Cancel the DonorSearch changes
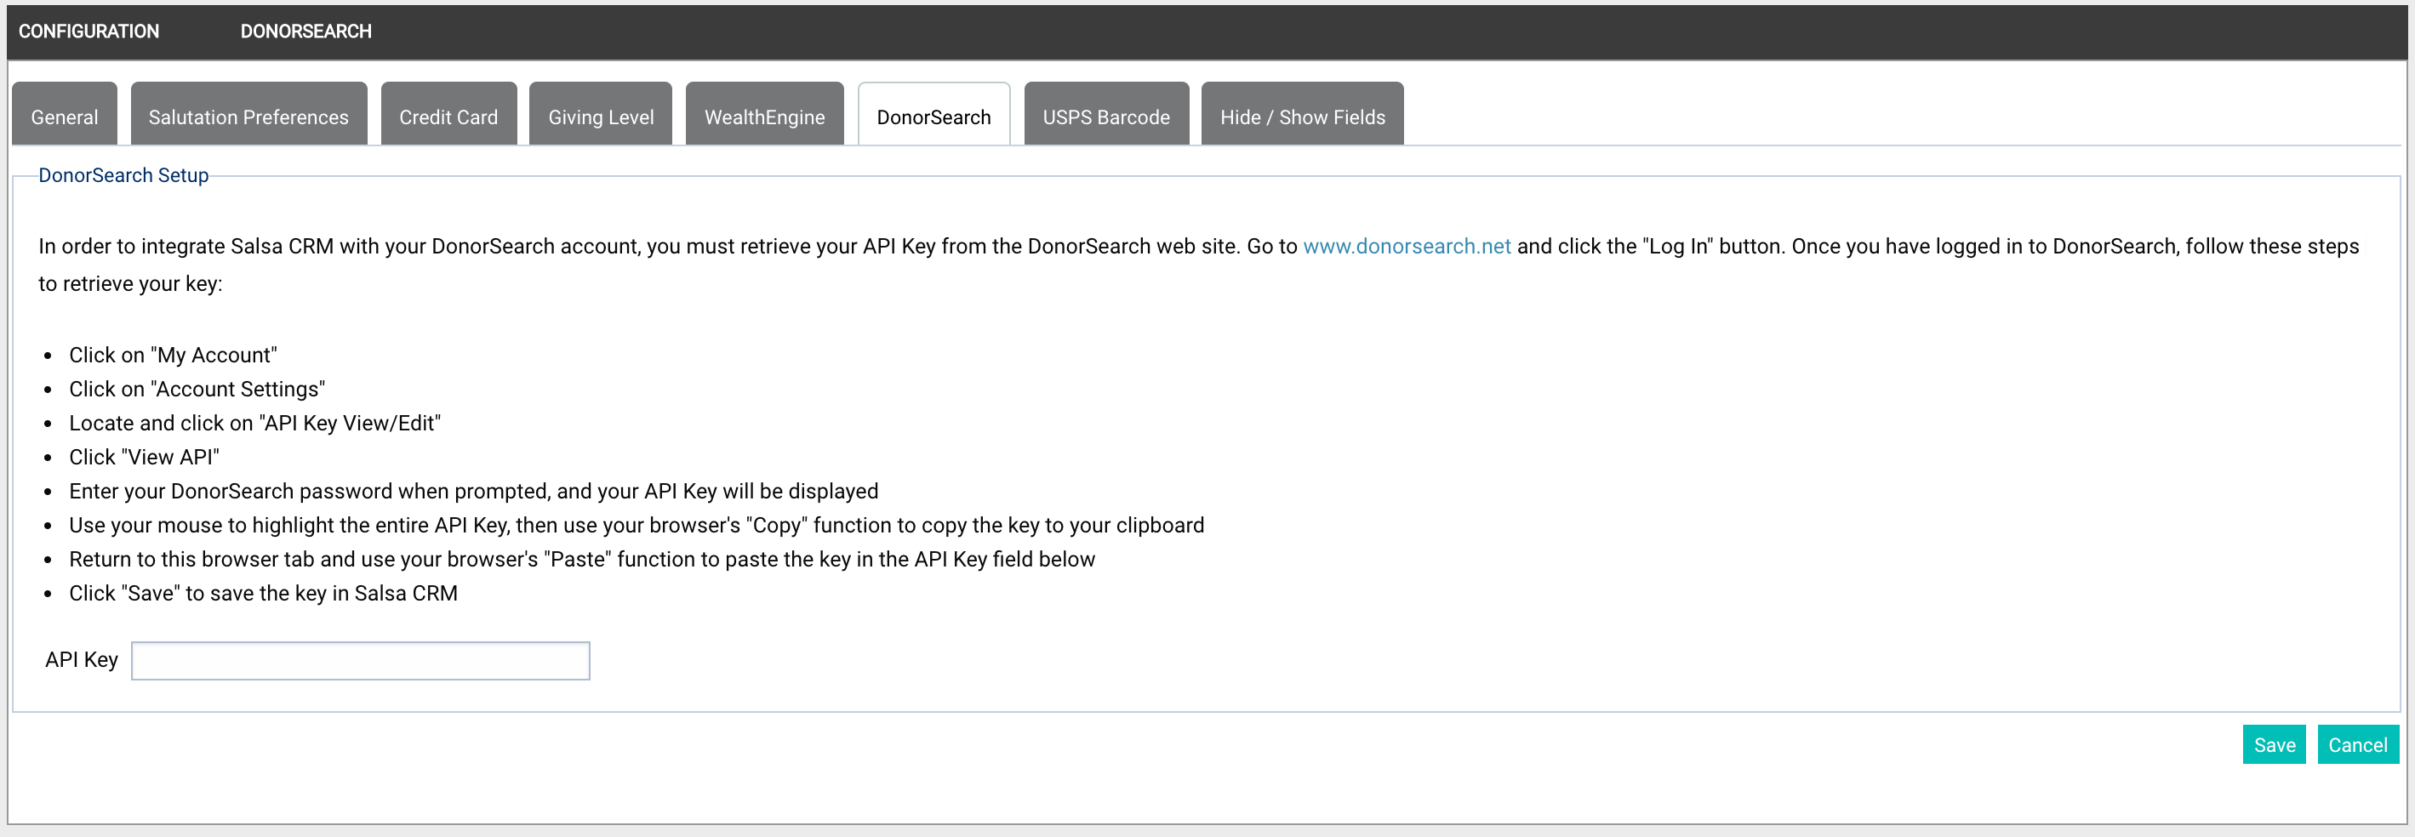The width and height of the screenshot is (2415, 837). (x=2357, y=745)
